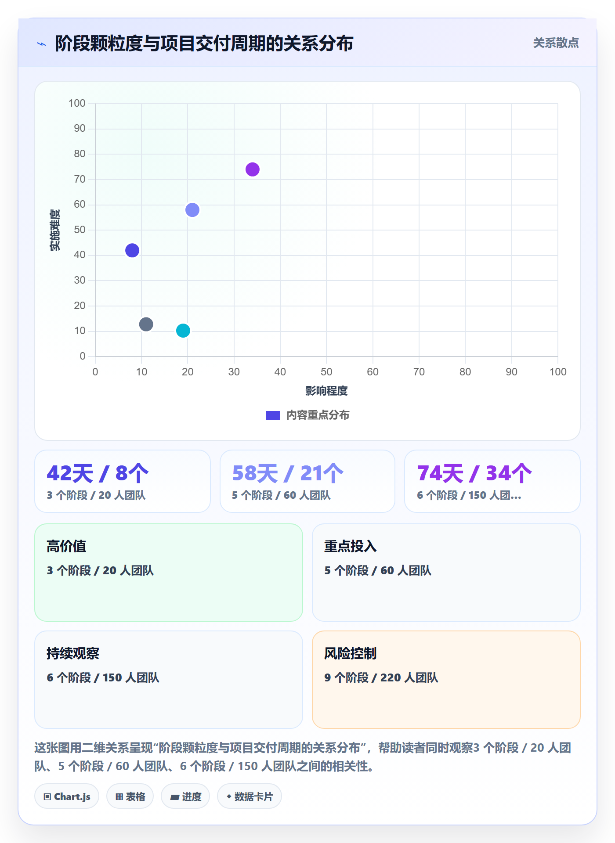615x843 pixels.
Task: Click the 关系散点 badge in the header
Action: [x=556, y=43]
